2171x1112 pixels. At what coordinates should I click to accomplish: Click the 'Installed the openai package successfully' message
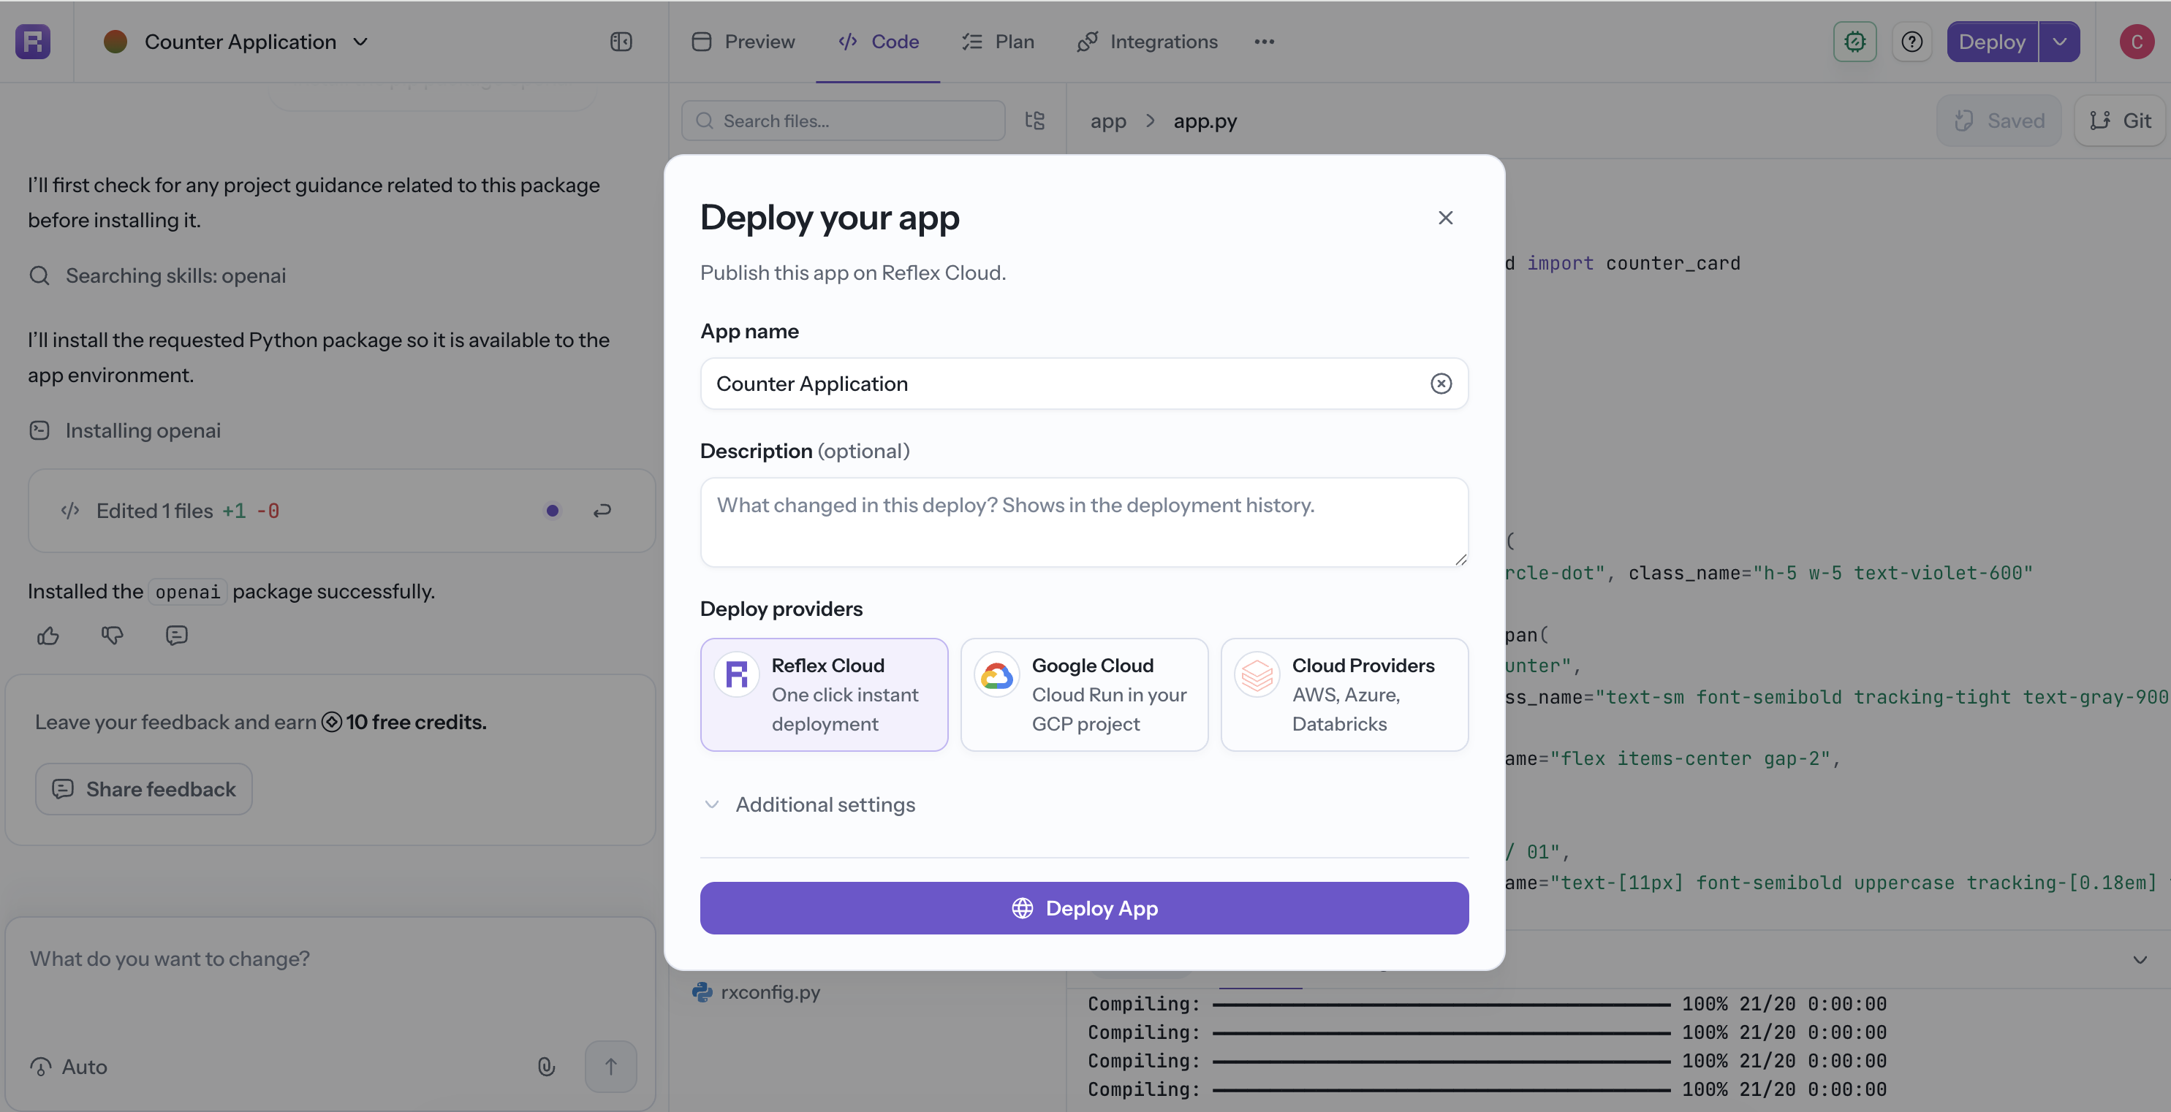click(231, 591)
